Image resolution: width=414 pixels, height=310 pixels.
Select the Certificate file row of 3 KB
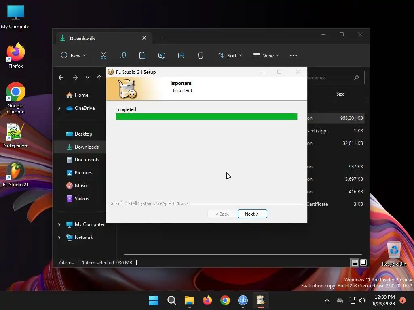click(336, 204)
